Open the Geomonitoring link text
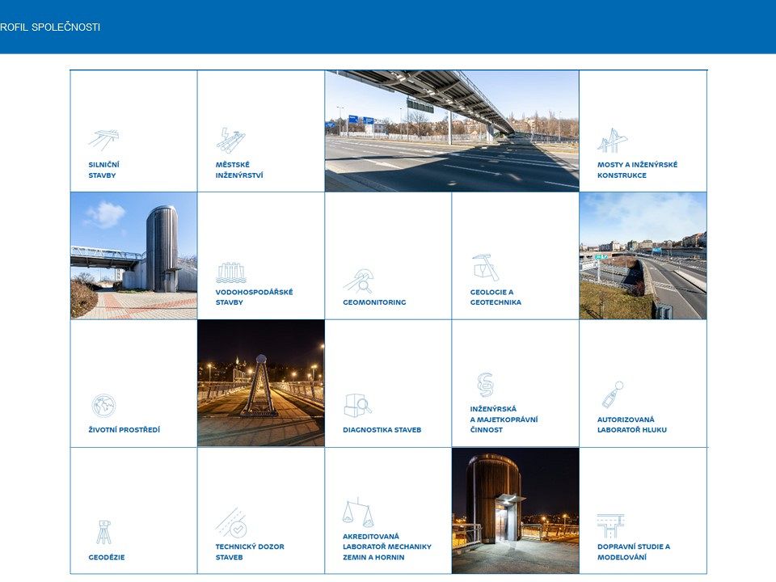This screenshot has height=582, width=776. (374, 302)
